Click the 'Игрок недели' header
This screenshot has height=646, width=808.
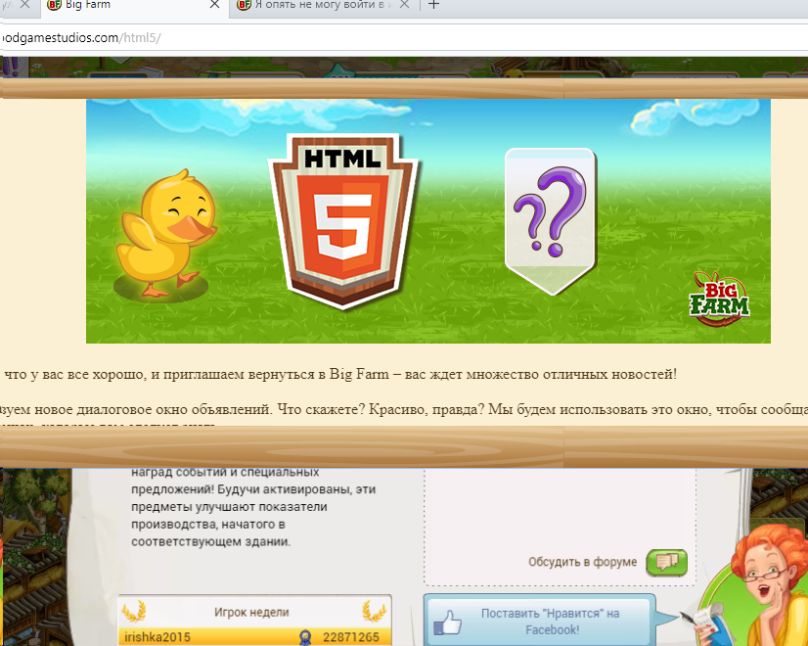point(251,613)
